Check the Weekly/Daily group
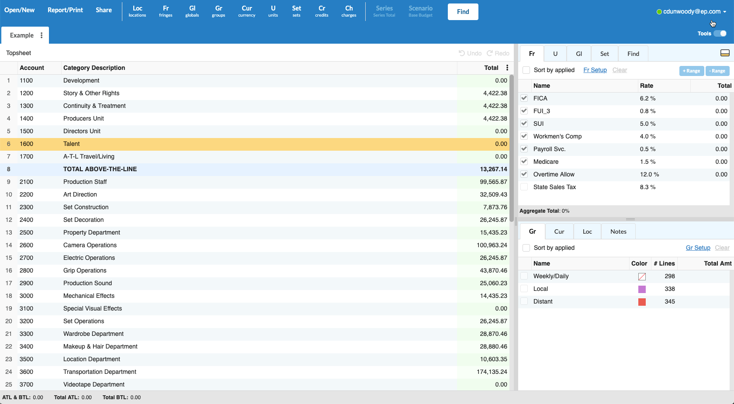The image size is (734, 404). (524, 276)
